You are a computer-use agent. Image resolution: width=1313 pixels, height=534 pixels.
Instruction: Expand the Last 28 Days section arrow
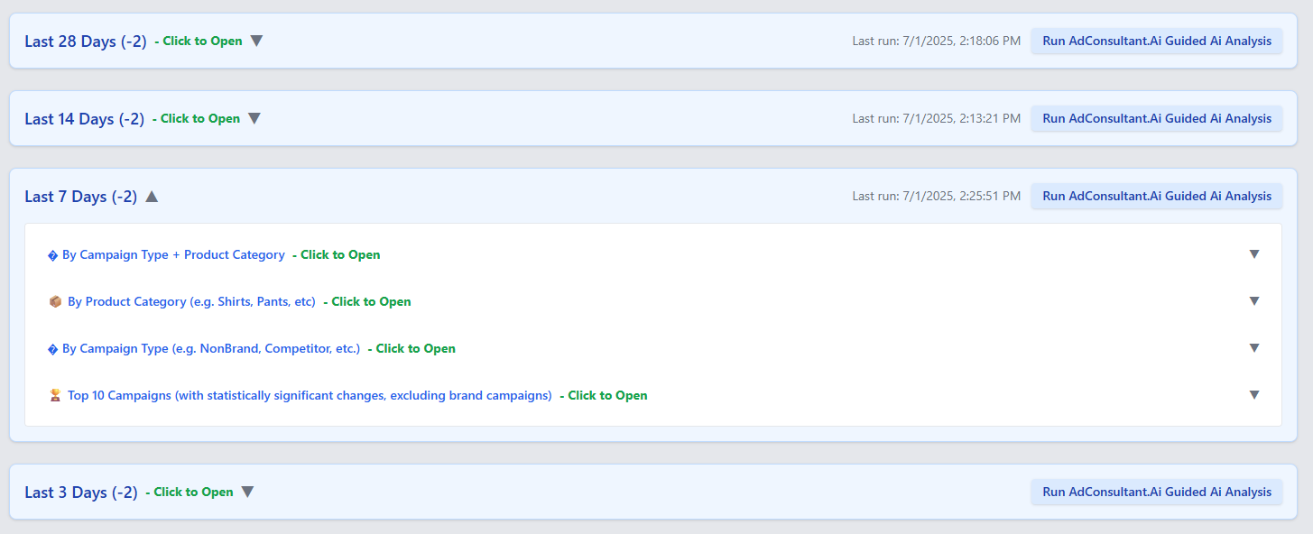pyautogui.click(x=256, y=41)
